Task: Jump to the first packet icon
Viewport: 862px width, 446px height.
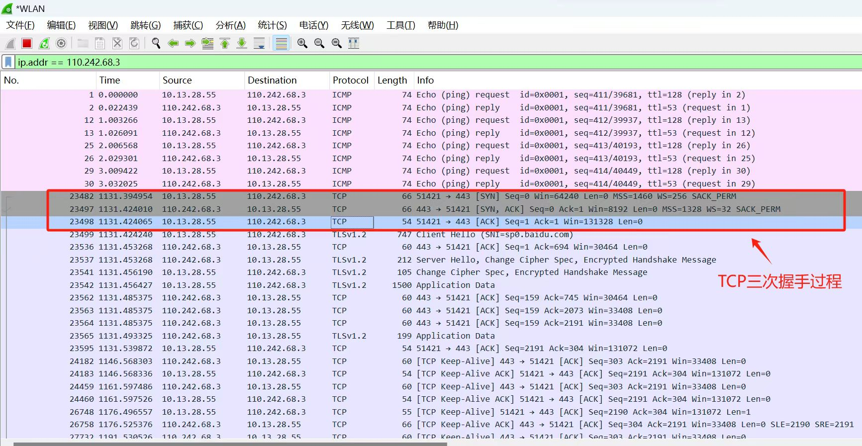Action: point(225,44)
